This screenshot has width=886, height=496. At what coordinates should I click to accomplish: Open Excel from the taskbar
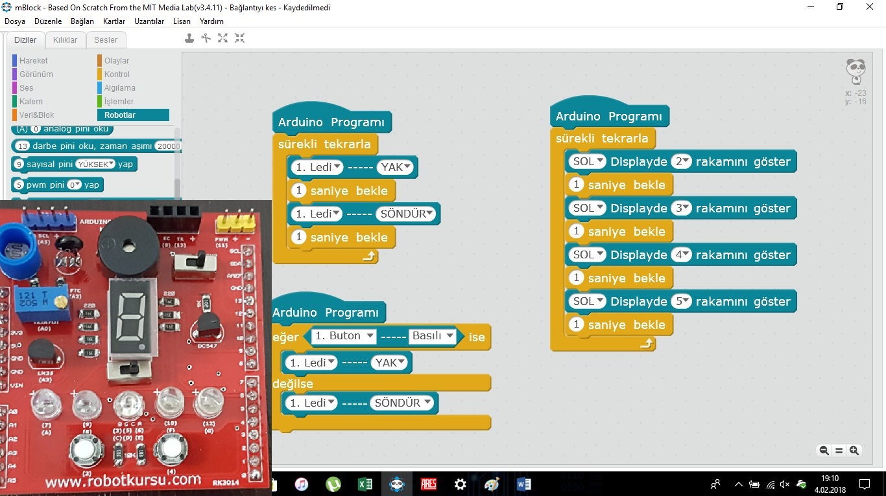click(365, 484)
